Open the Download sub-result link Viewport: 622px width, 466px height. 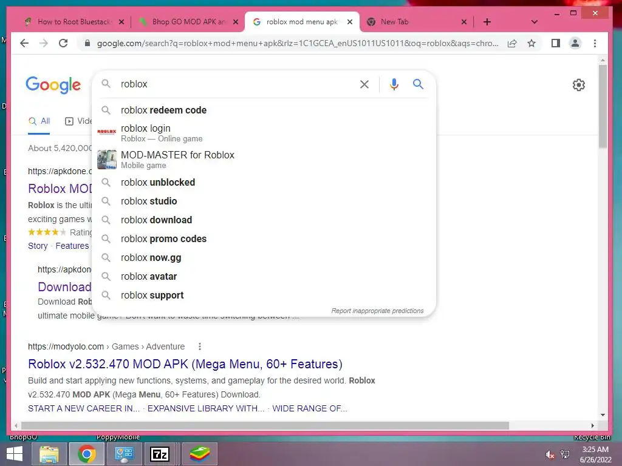(x=64, y=287)
